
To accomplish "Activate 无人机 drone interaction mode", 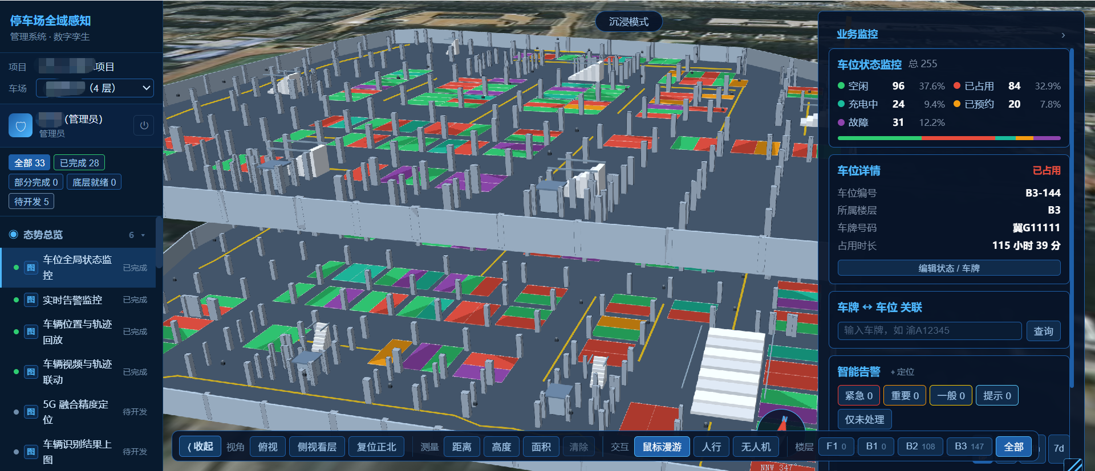I will [x=756, y=447].
